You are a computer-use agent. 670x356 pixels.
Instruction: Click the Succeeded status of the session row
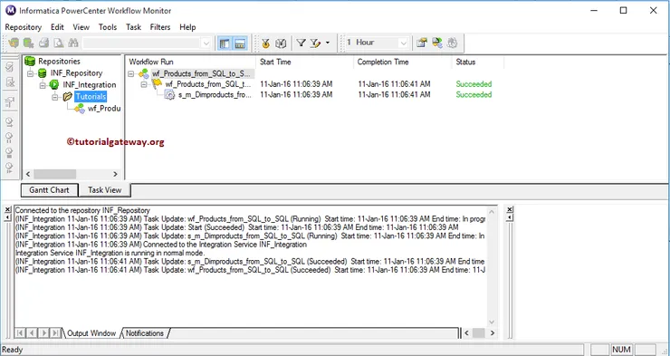[474, 95]
